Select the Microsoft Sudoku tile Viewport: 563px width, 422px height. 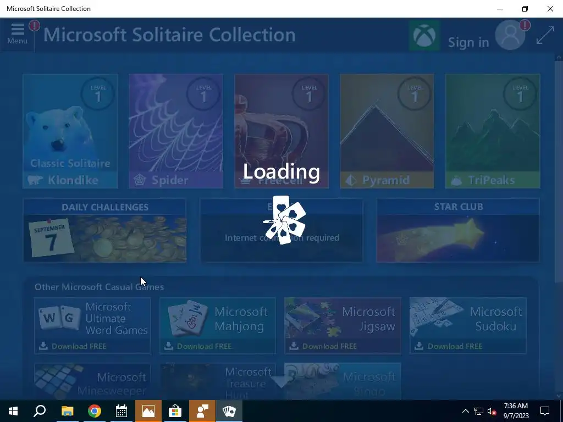pos(468,325)
